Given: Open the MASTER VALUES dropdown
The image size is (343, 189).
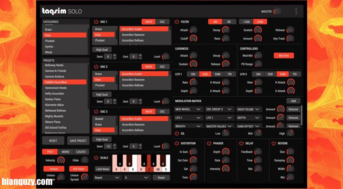Looking at the screenshot, I should point(219,126).
